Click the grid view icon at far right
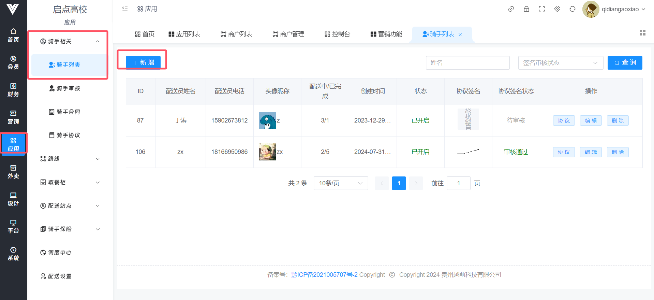654x300 pixels. pyautogui.click(x=642, y=33)
